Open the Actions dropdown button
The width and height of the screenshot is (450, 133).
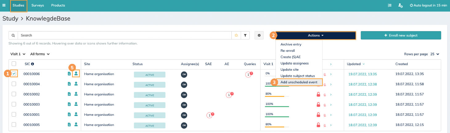(316, 35)
